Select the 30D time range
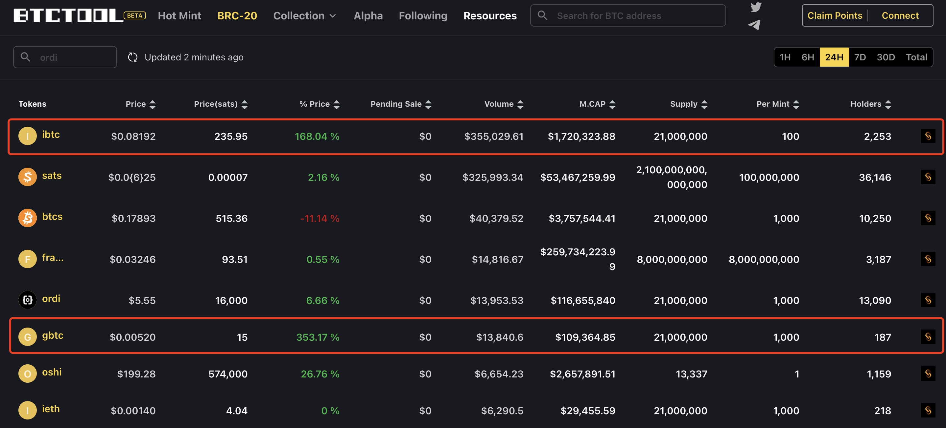 (886, 57)
